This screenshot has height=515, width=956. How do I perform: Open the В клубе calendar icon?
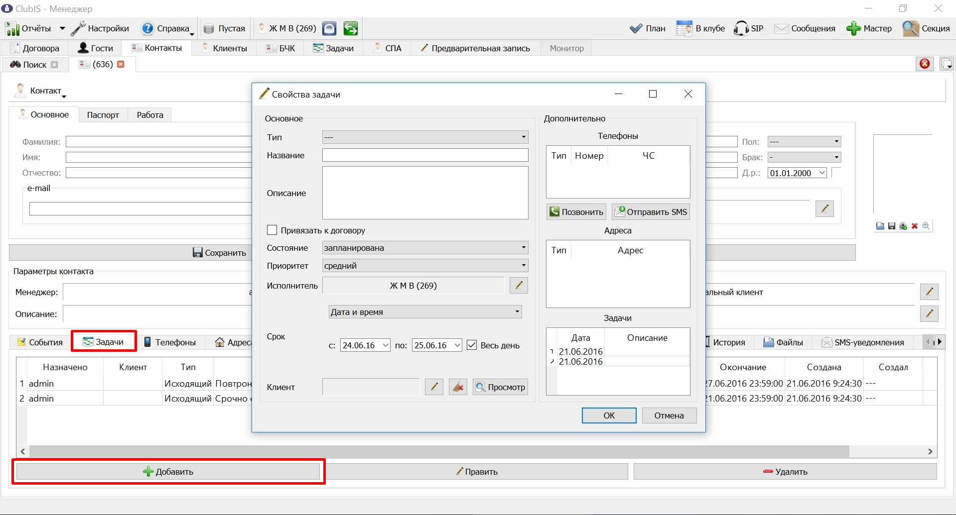tap(684, 28)
